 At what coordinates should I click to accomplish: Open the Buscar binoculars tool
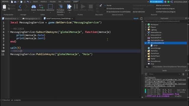pyautogui.click(x=34, y=6)
